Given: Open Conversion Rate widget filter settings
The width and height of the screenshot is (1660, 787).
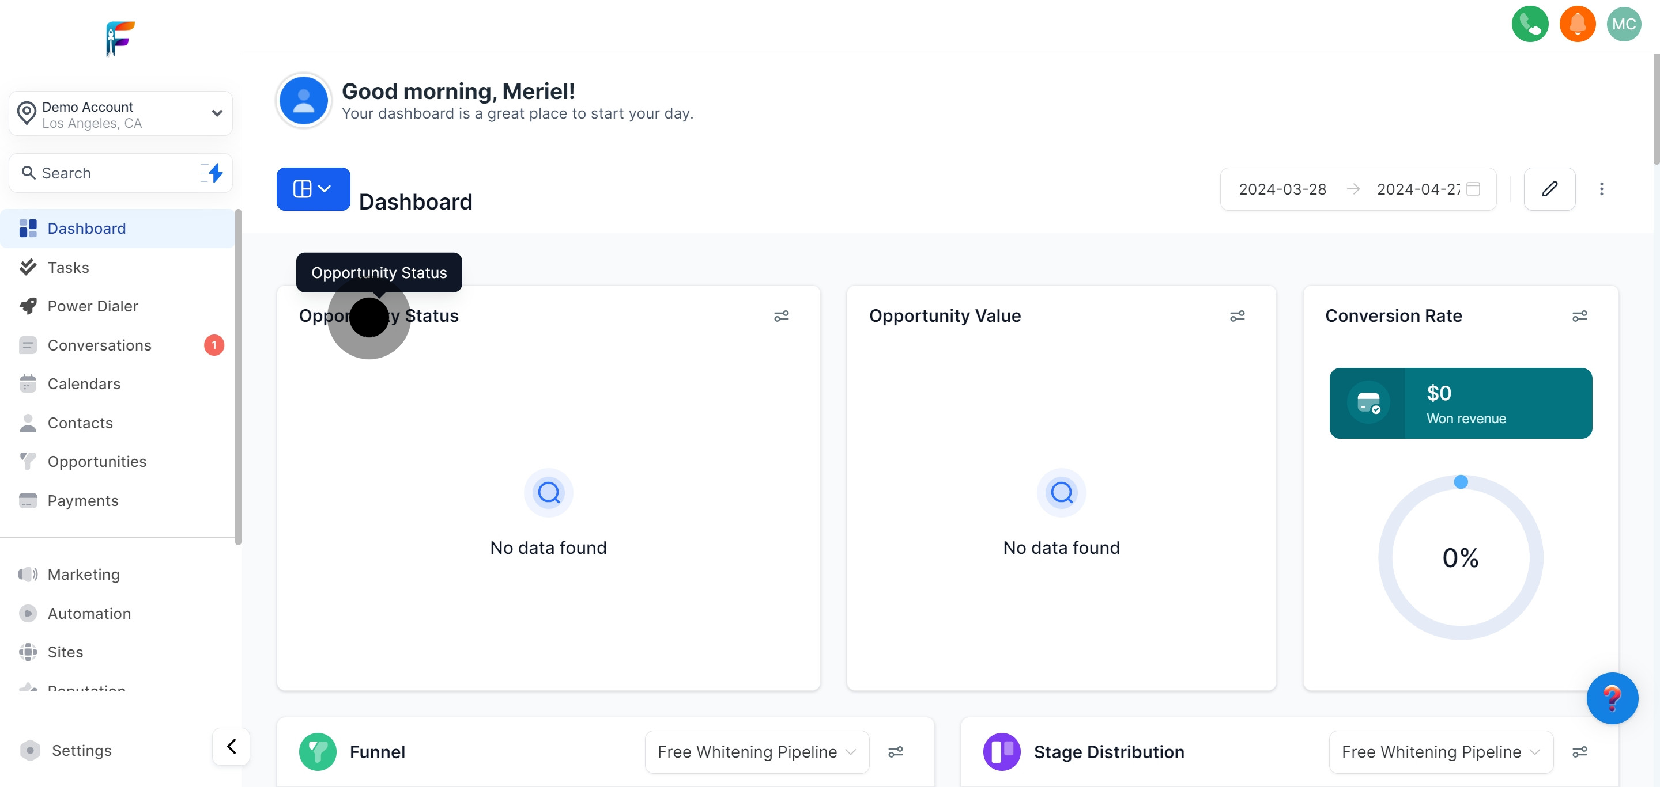Looking at the screenshot, I should (x=1579, y=316).
